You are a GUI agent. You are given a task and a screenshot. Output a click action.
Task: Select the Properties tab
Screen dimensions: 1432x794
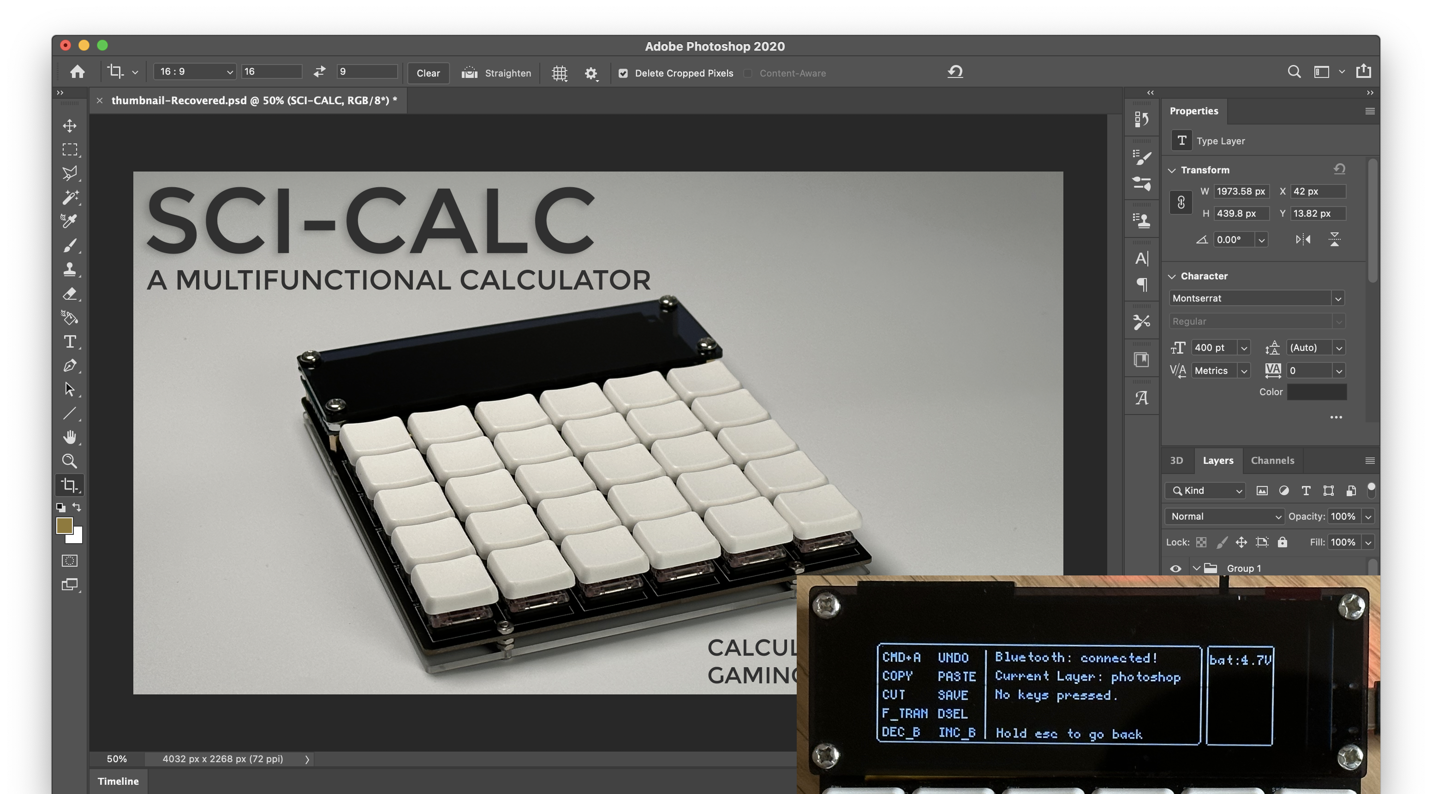click(x=1193, y=111)
